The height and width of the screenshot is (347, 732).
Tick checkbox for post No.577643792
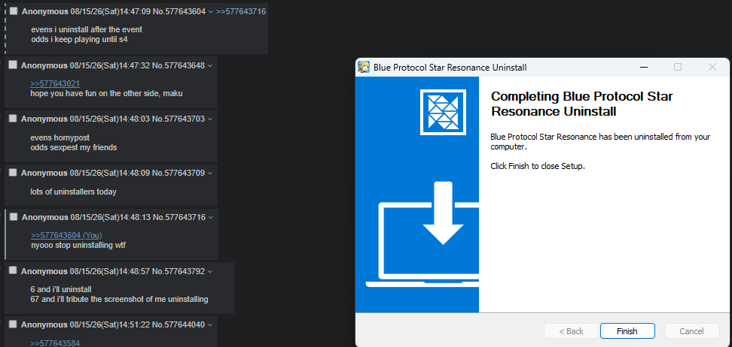point(13,270)
